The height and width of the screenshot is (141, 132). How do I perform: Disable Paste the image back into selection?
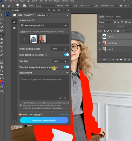pos(66,67)
